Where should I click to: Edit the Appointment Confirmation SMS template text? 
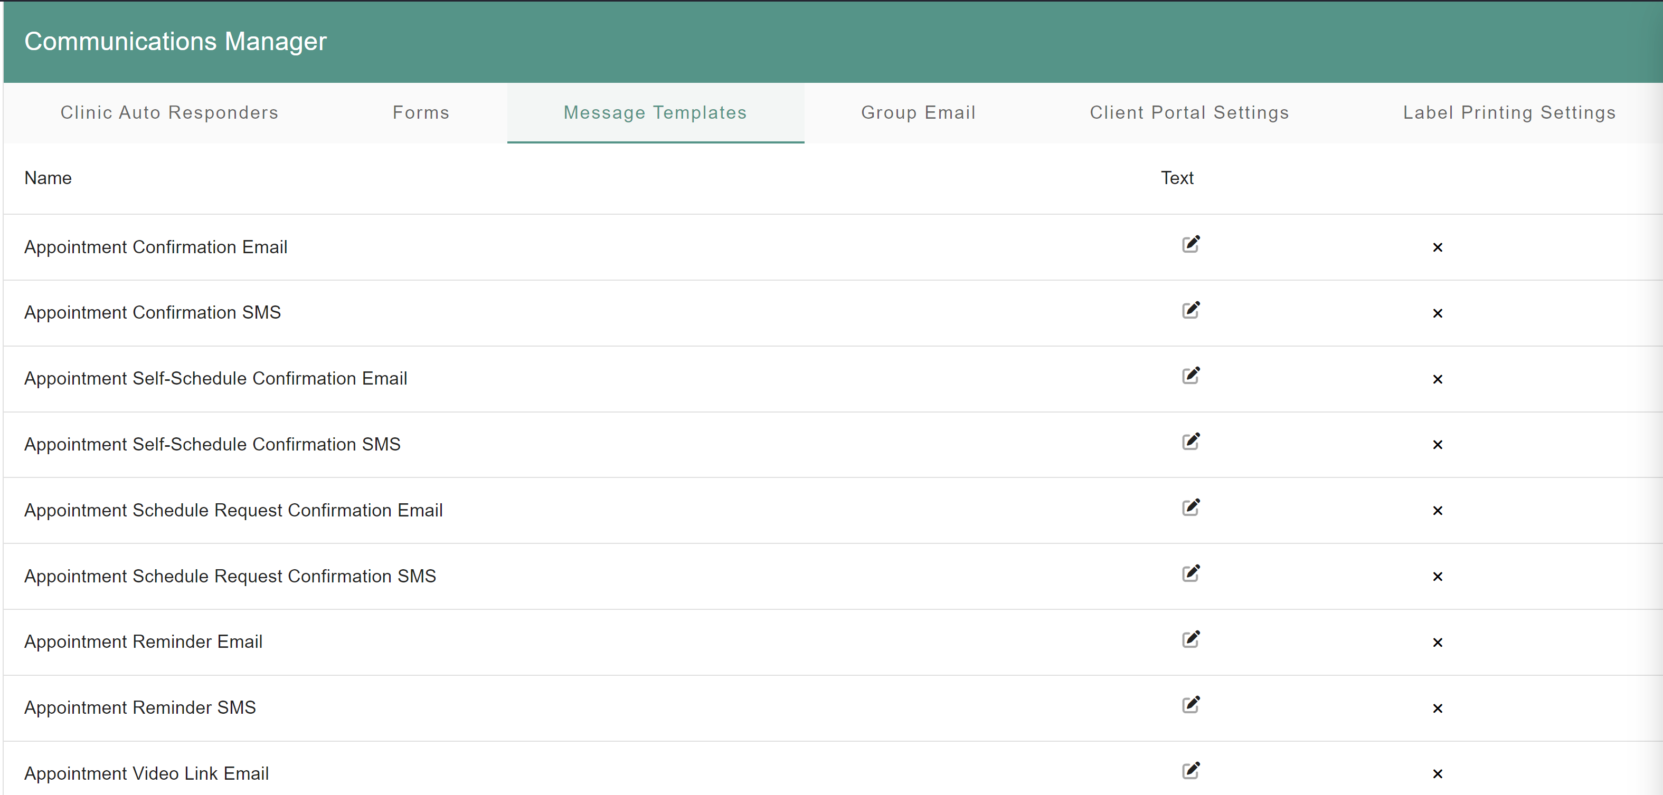tap(1190, 310)
